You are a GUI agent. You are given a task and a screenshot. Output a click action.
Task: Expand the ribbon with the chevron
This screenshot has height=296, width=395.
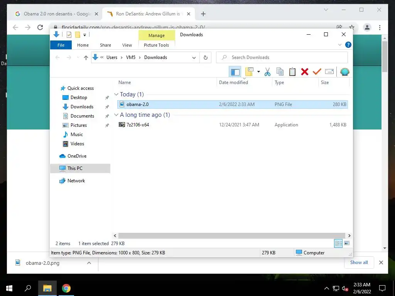(x=339, y=45)
